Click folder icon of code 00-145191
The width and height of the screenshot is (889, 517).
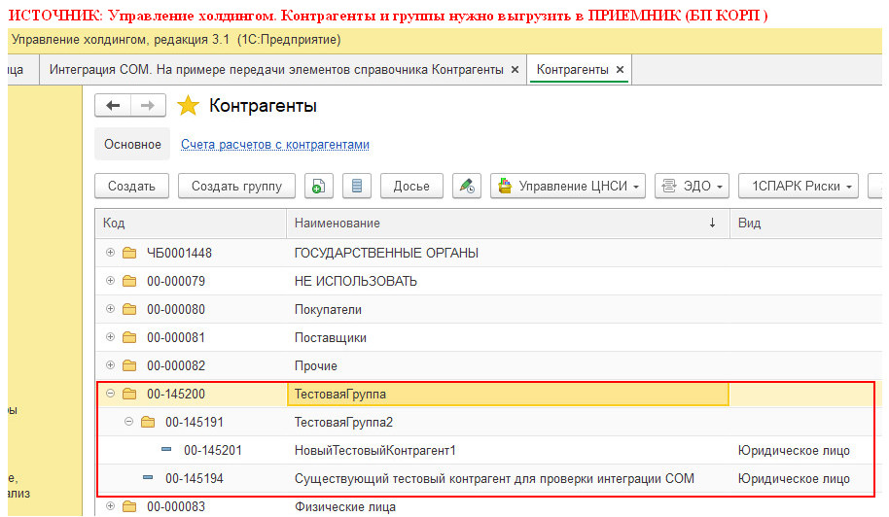point(148,422)
